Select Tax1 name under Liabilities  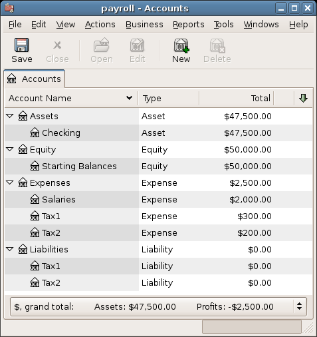tap(51, 266)
